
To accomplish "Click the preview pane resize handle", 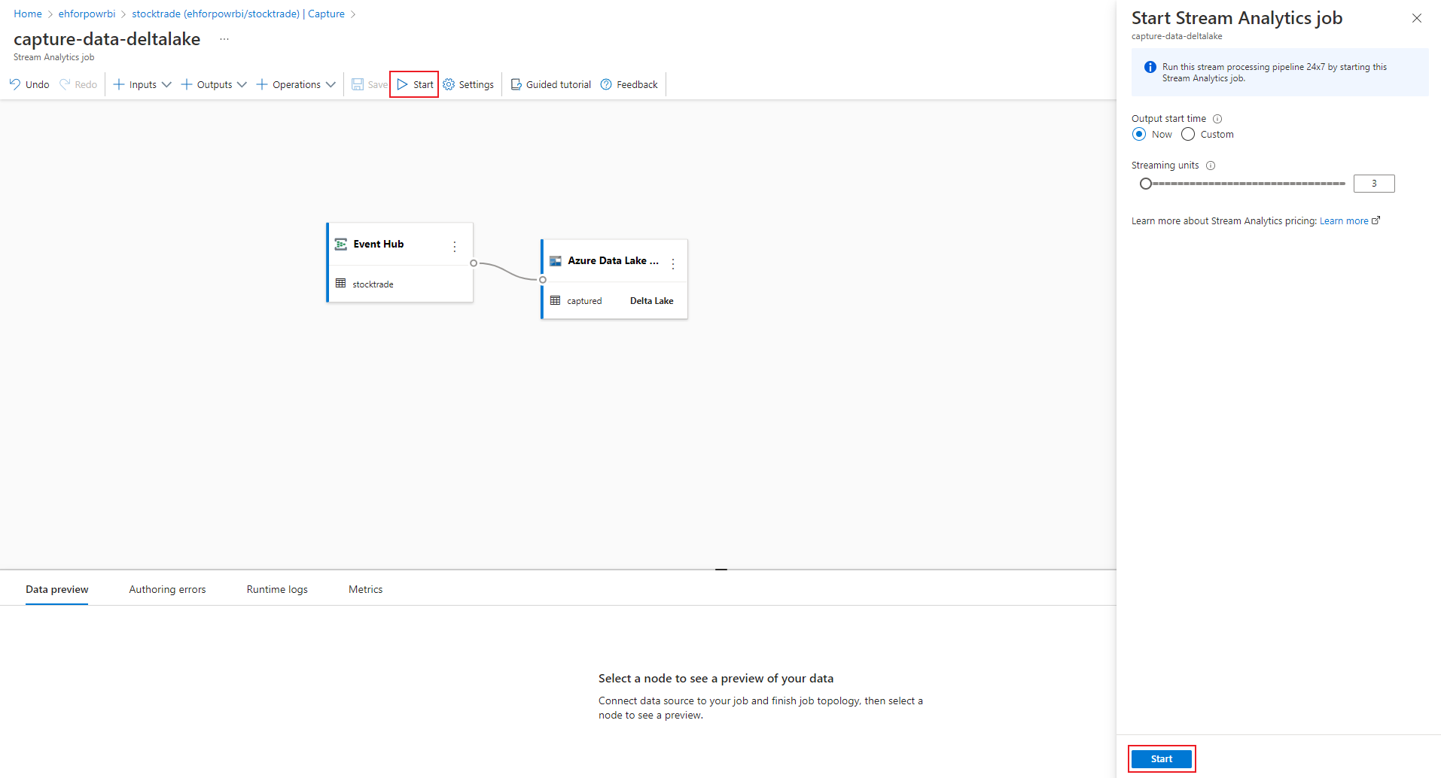I will 721,570.
